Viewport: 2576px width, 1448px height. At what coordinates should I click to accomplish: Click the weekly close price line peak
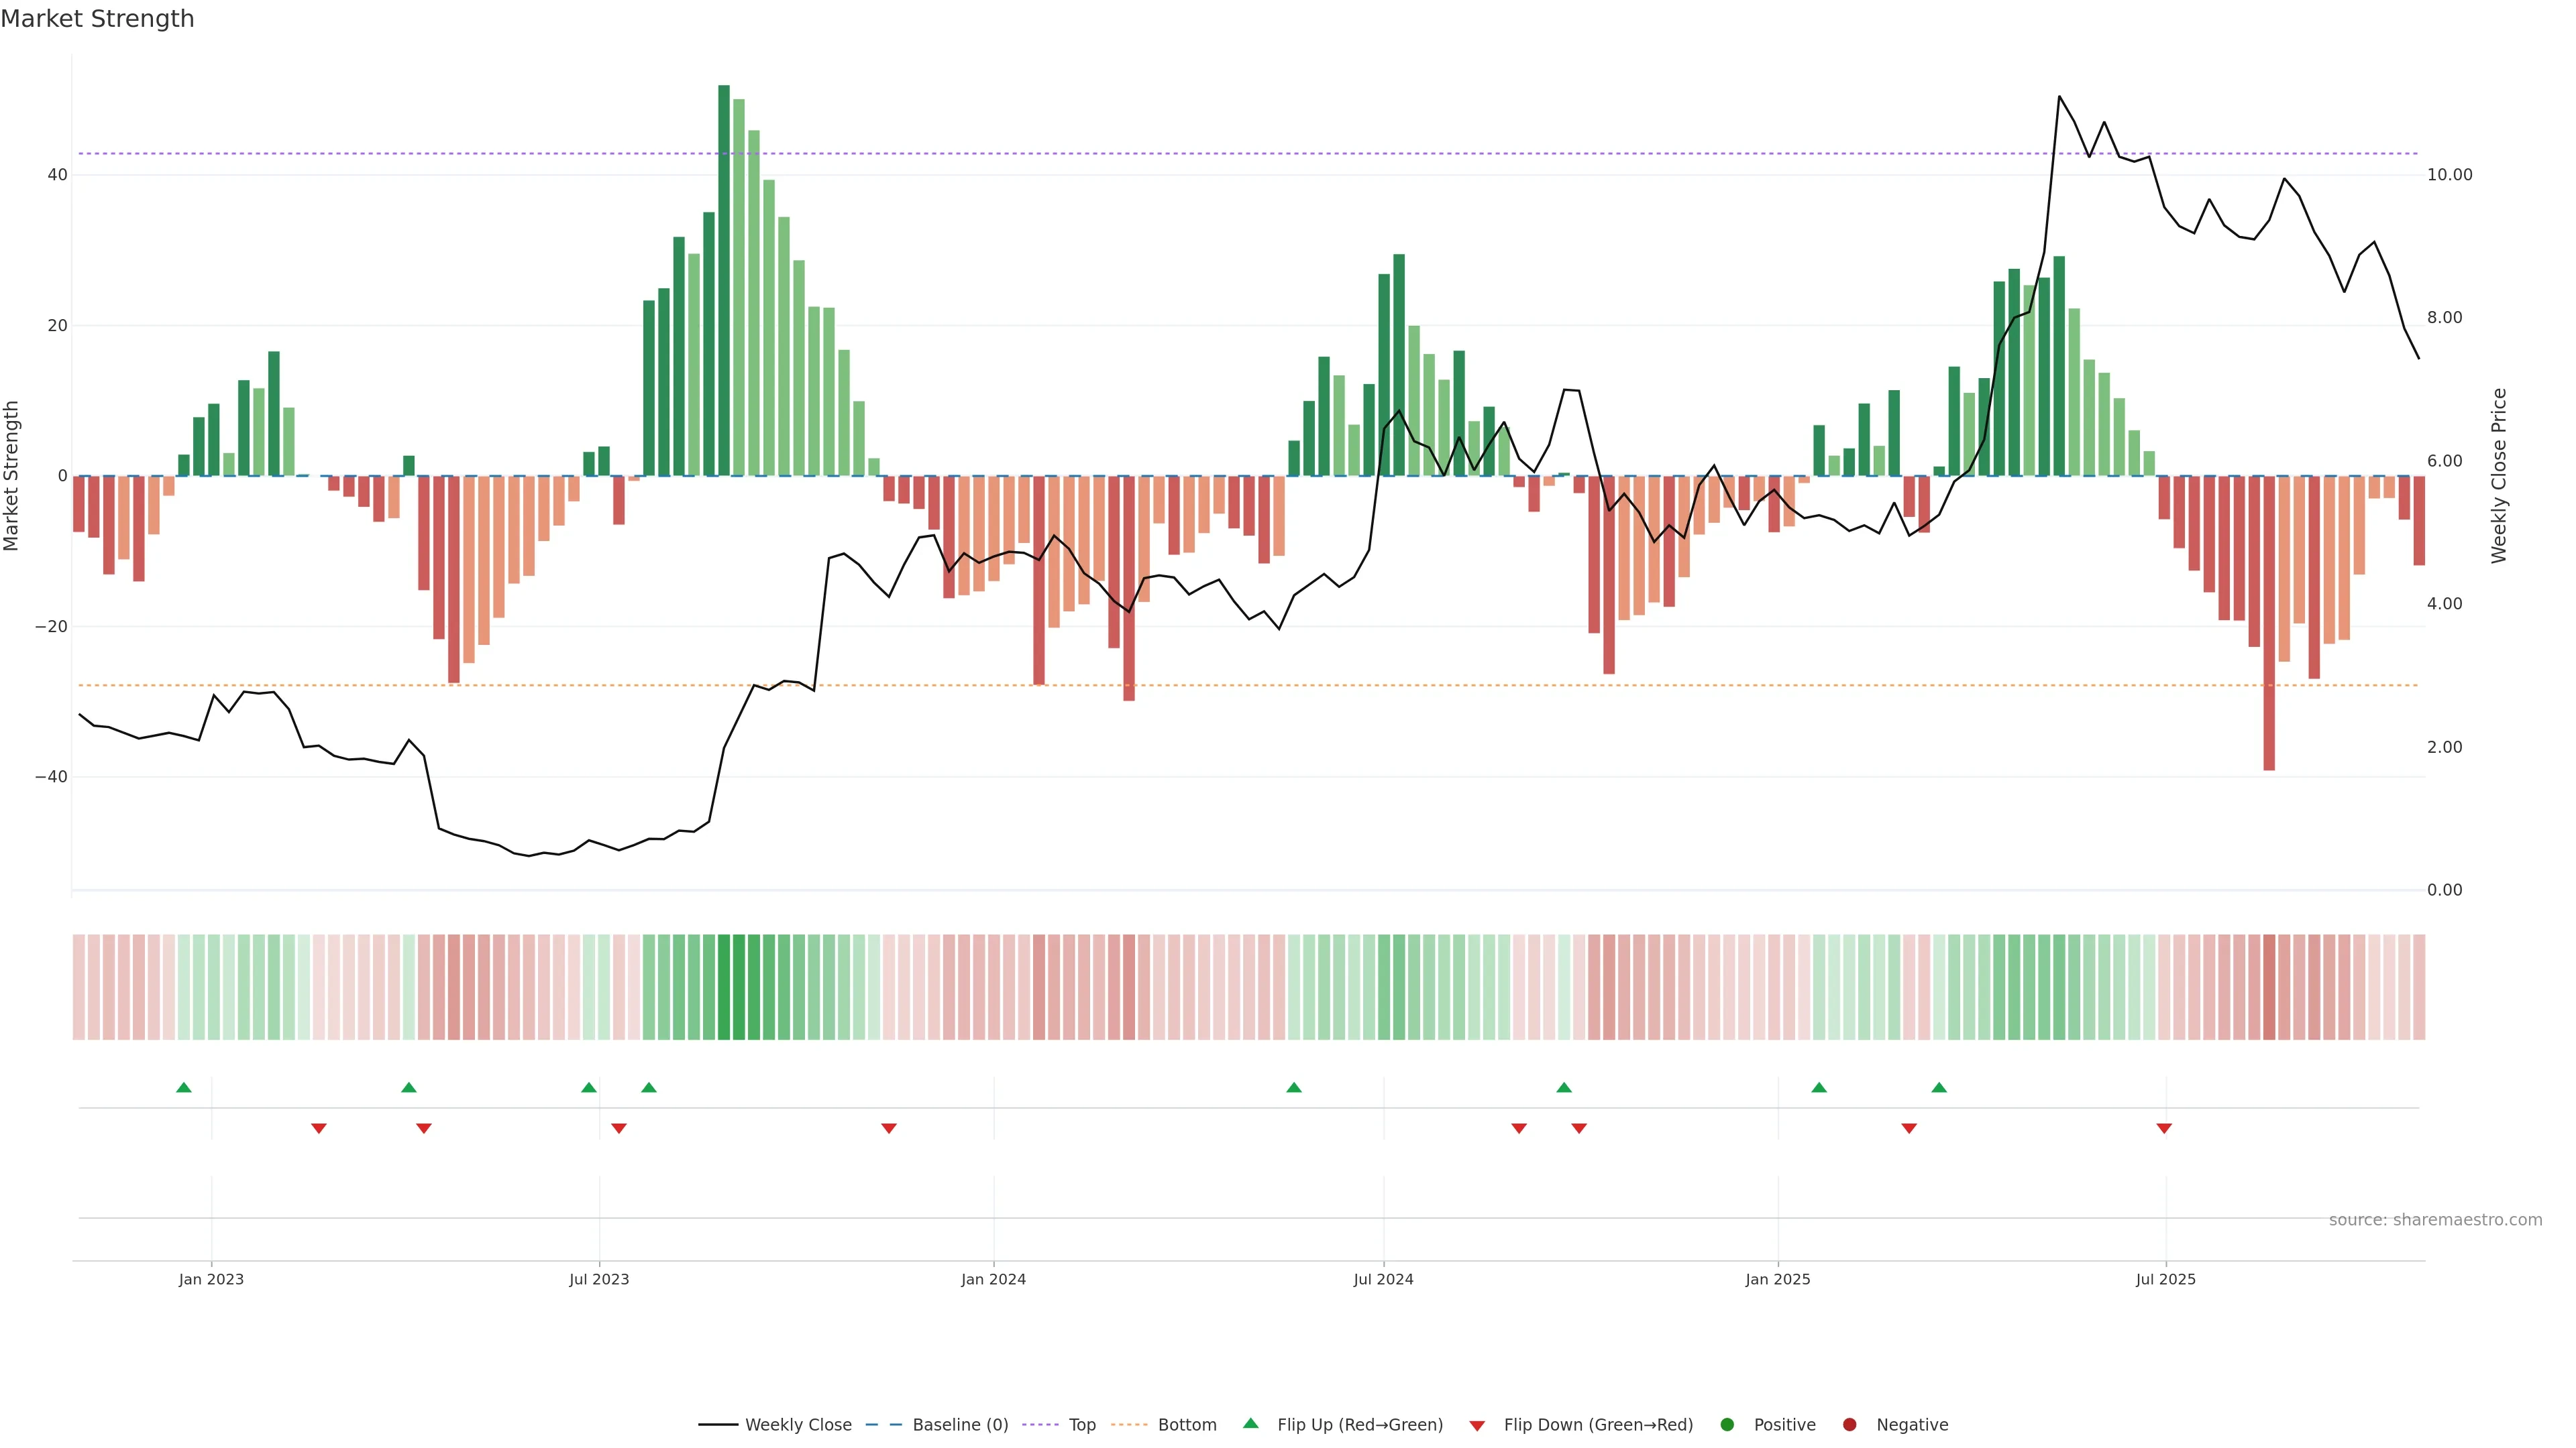(x=2059, y=97)
